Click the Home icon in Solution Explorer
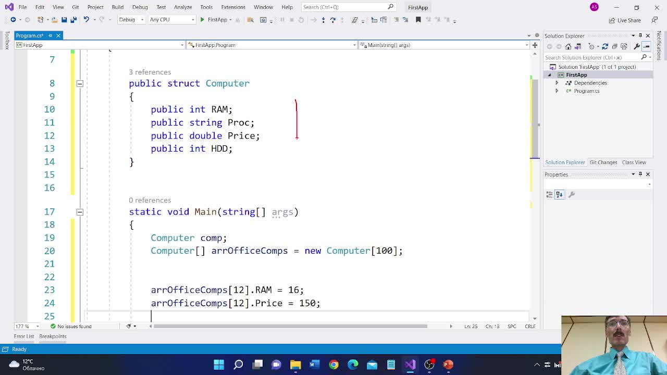This screenshot has height=375, width=667. pyautogui.click(x=568, y=46)
